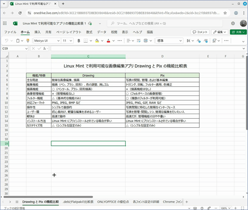Bookmark this page with star icon
This screenshot has width=248, height=210.
click(225, 13)
